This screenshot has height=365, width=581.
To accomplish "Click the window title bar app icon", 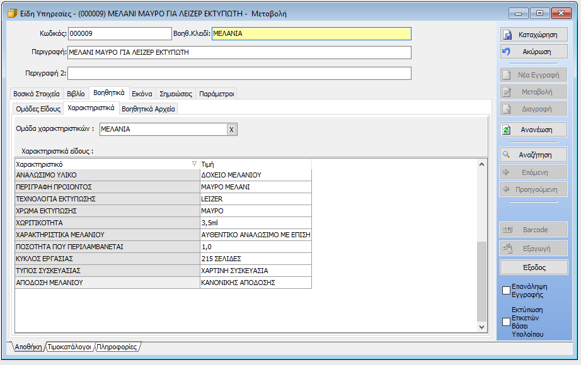I will [x=12, y=13].
